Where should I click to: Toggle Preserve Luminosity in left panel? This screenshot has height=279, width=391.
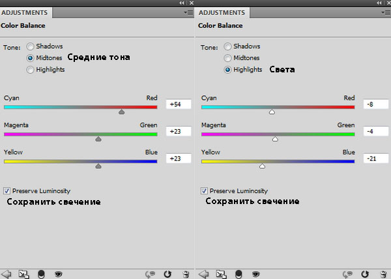coord(7,191)
